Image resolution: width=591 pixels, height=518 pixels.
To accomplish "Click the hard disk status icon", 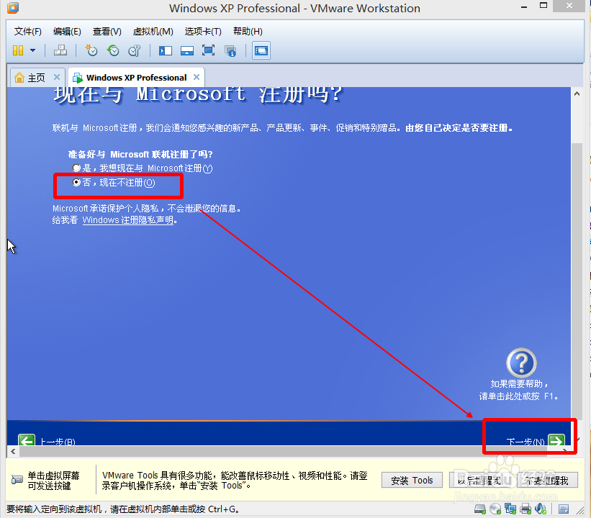I will tap(480, 509).
